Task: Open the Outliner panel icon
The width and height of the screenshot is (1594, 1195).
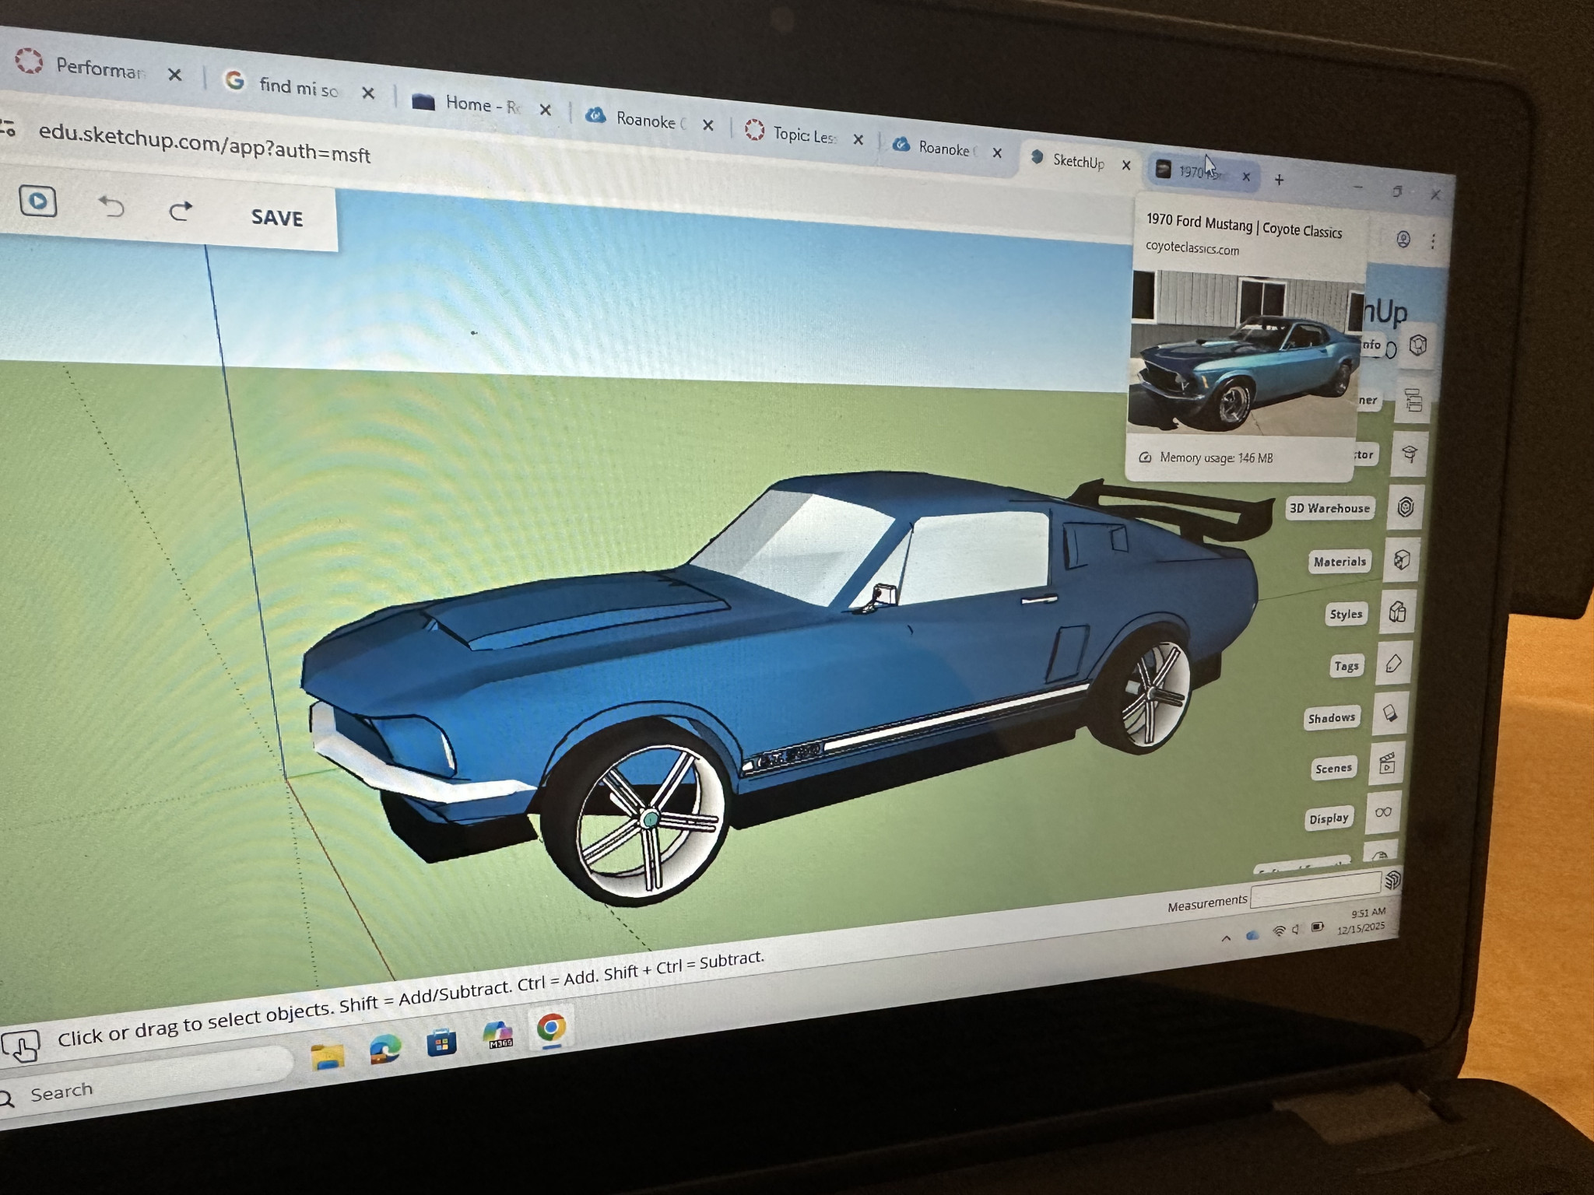Action: coord(1413,401)
